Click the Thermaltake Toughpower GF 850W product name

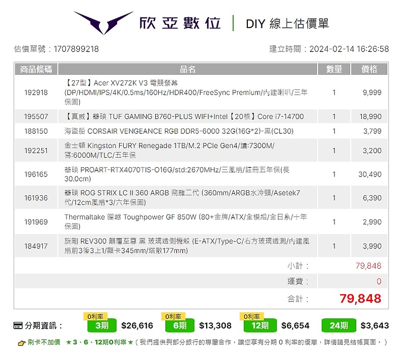click(x=186, y=222)
